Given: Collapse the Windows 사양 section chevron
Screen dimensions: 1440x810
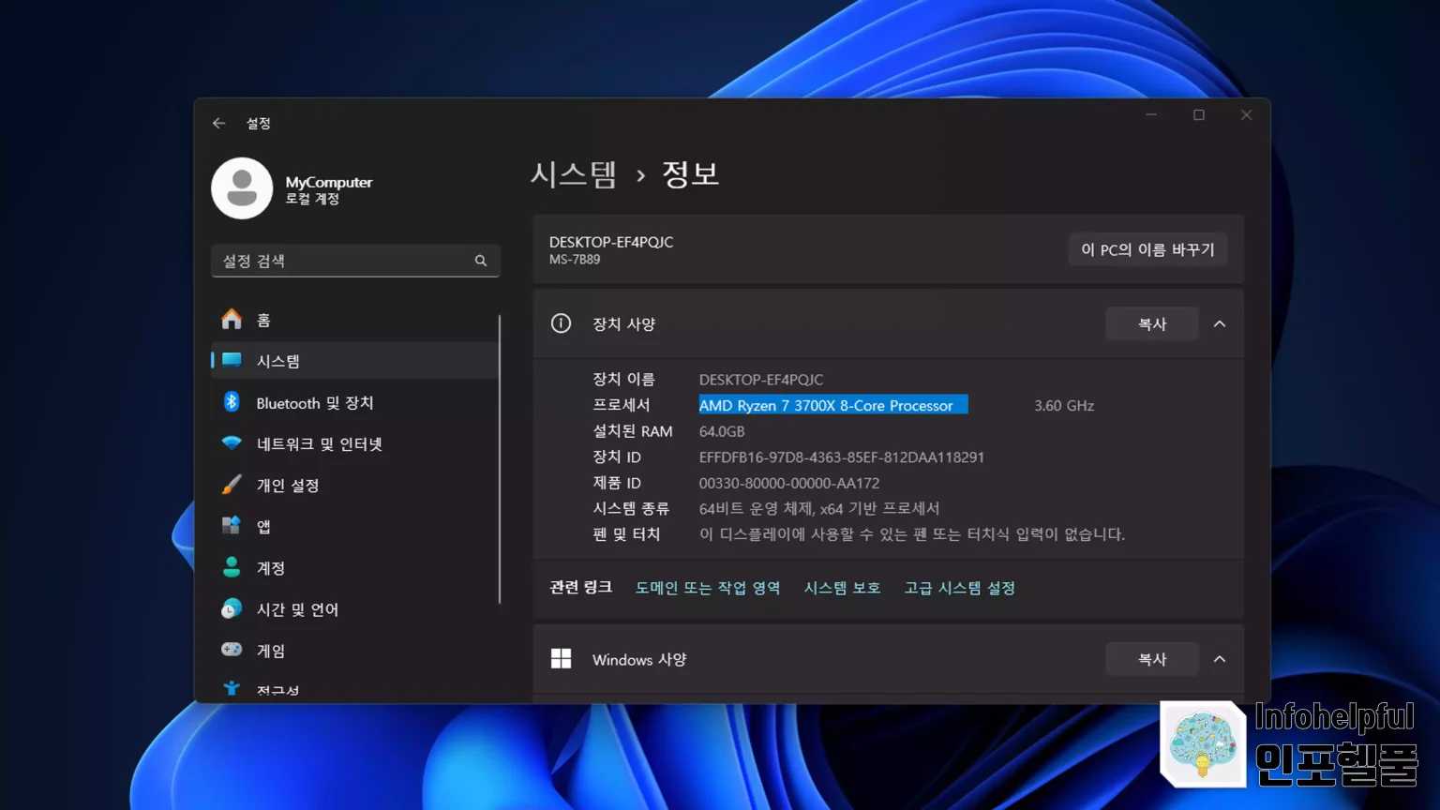Looking at the screenshot, I should coord(1220,659).
